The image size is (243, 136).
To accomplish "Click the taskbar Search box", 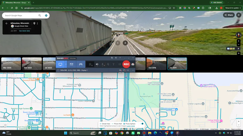I will click(82, 133).
